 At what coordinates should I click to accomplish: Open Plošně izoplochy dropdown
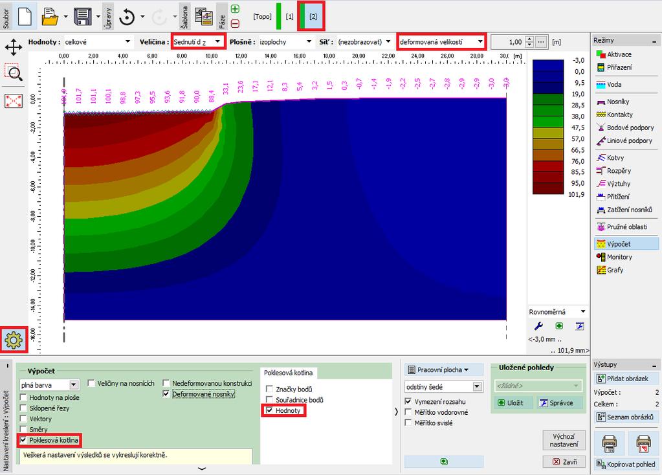pos(286,42)
